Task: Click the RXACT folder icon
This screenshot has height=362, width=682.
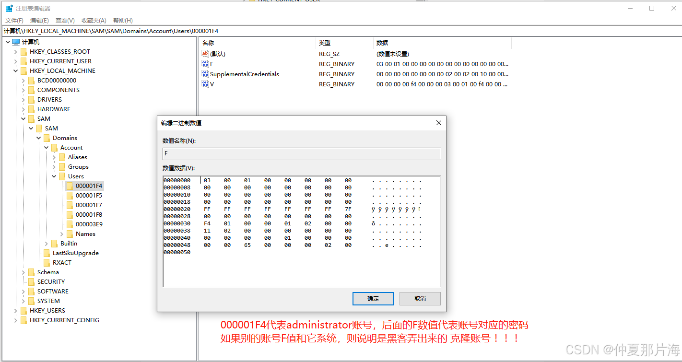Action: (x=47, y=262)
